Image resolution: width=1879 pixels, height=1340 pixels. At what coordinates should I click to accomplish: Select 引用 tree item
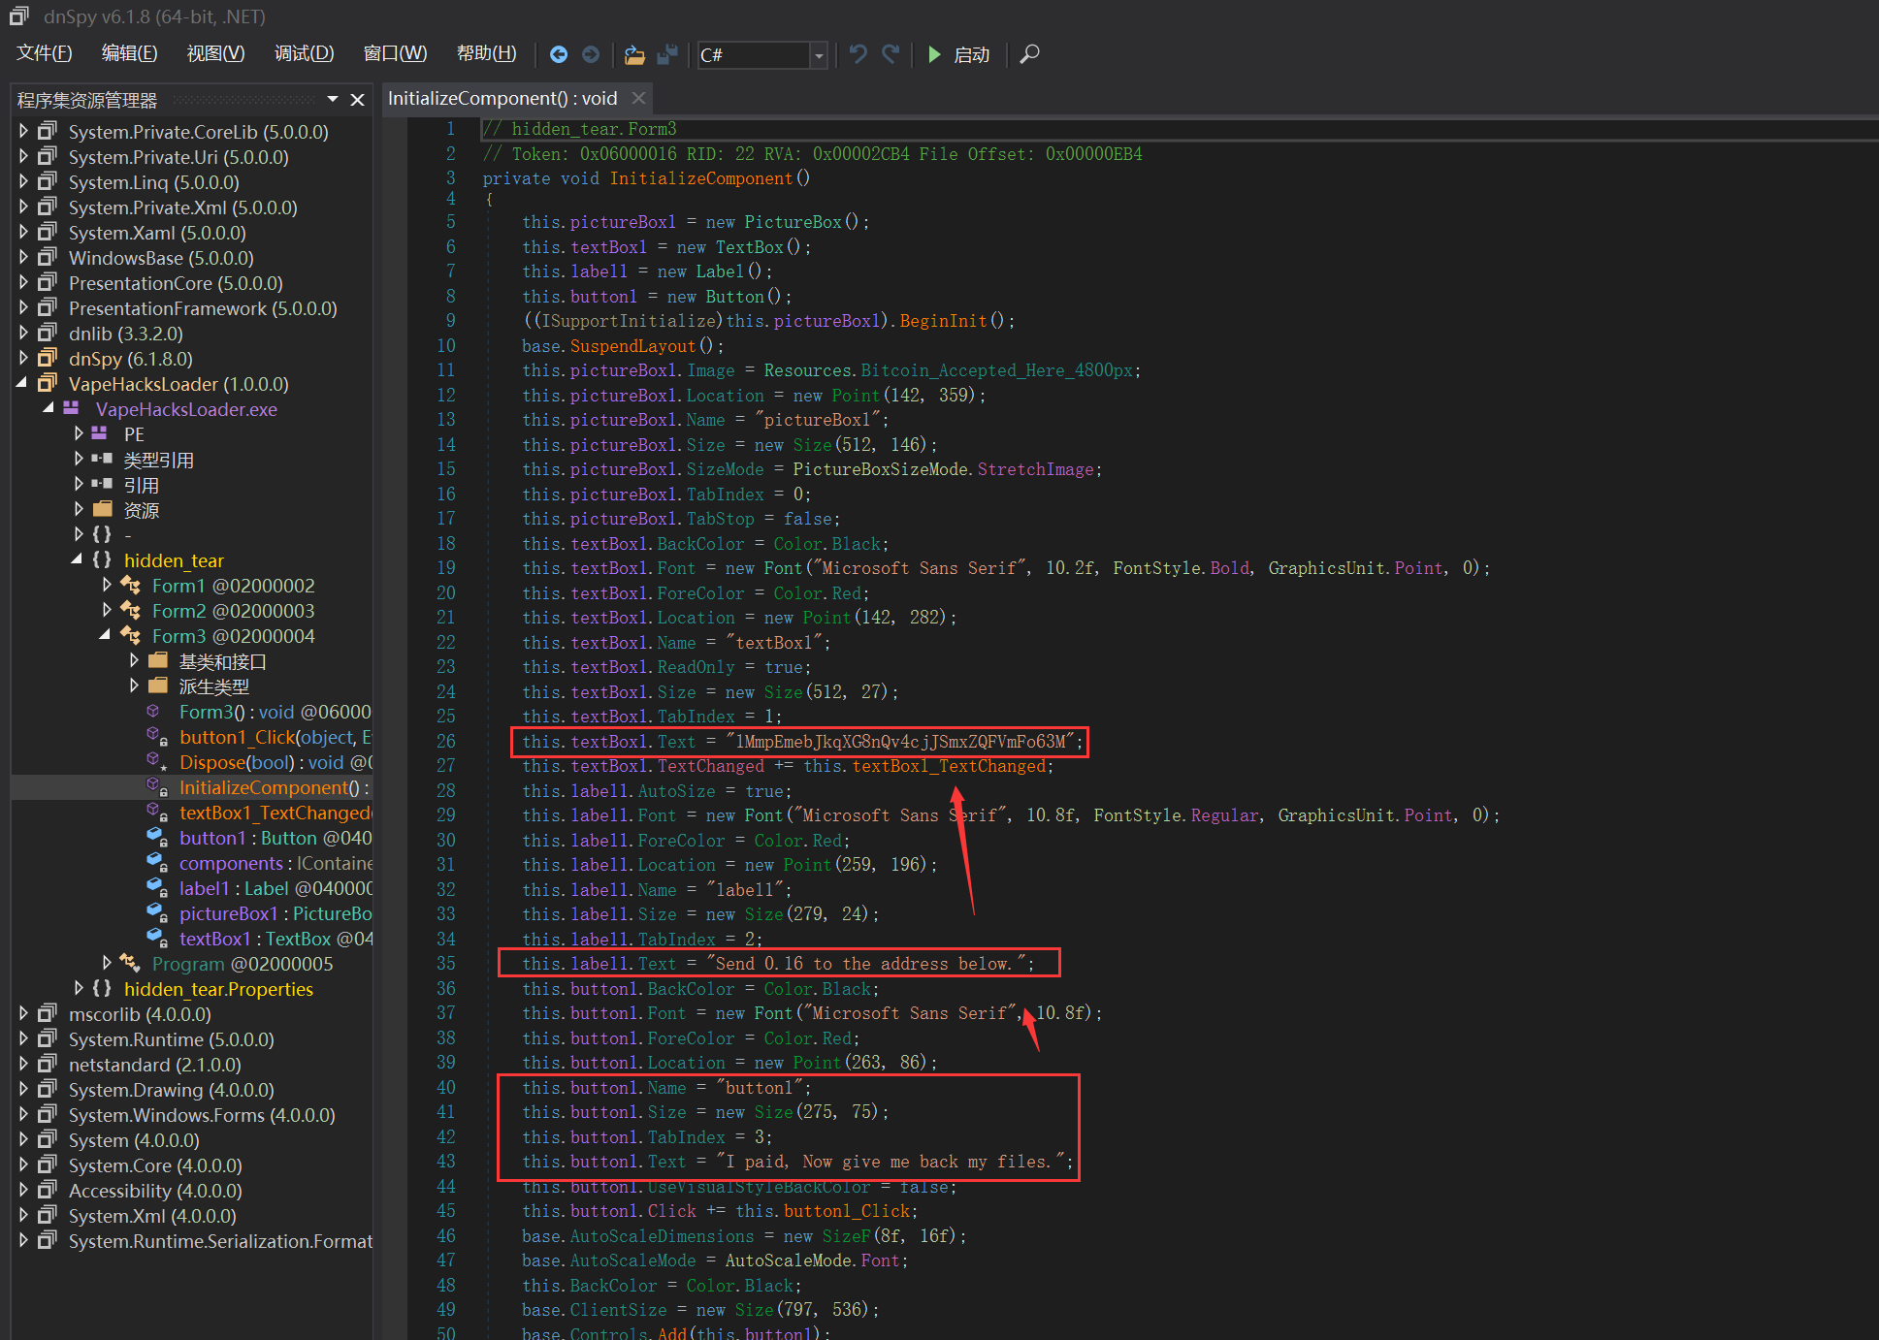[142, 485]
